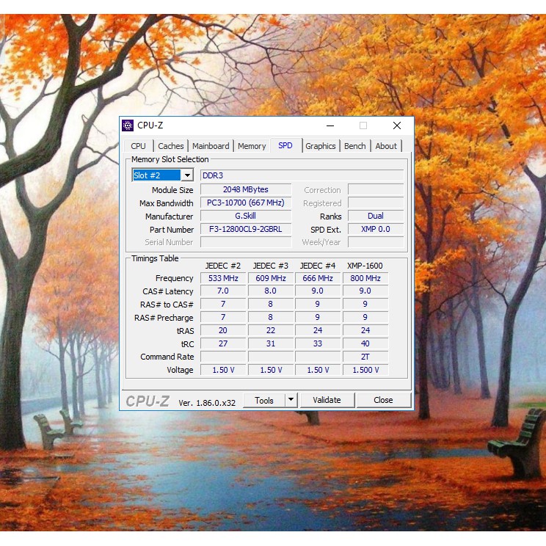Screen dimensions: 546x546
Task: Open the Graphics tab
Action: pos(321,146)
